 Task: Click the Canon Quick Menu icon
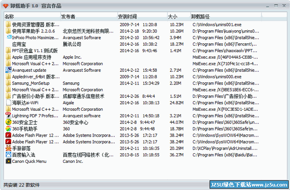point(8,161)
